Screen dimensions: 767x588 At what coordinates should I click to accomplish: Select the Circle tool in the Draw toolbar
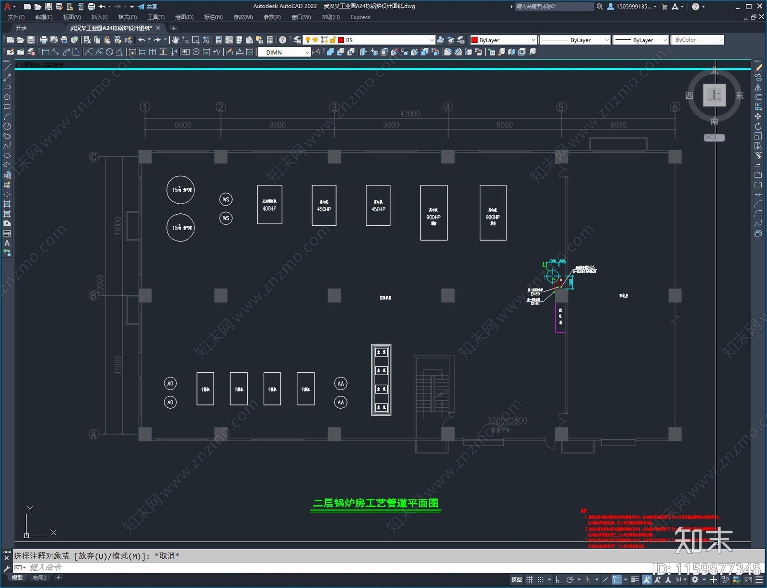tap(7, 126)
